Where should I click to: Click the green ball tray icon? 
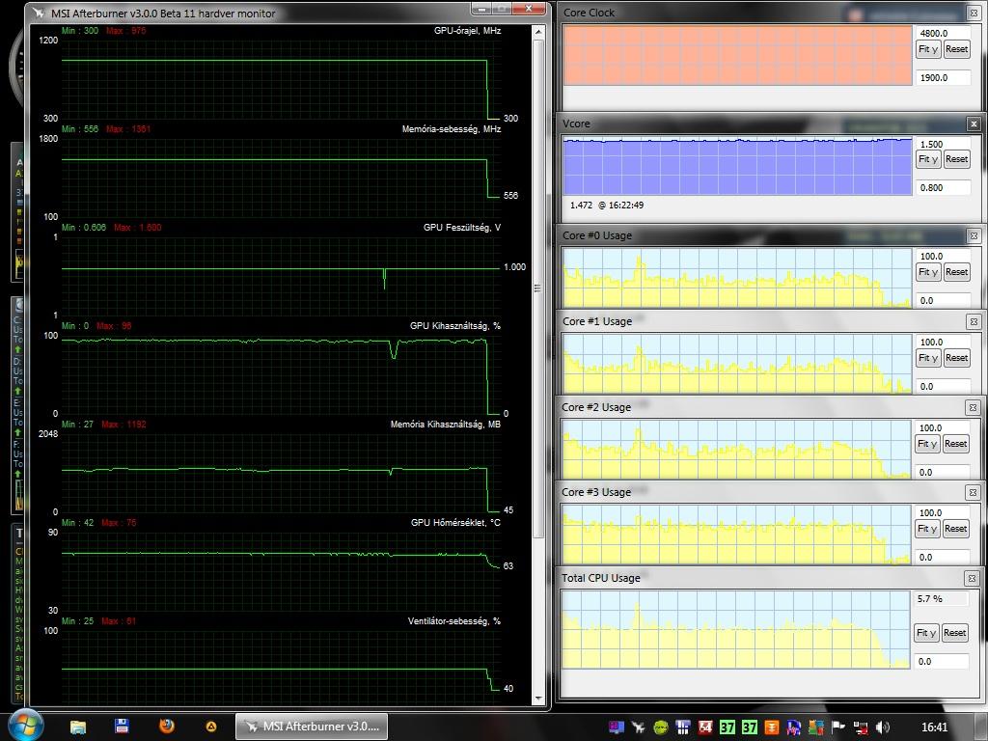point(660,727)
